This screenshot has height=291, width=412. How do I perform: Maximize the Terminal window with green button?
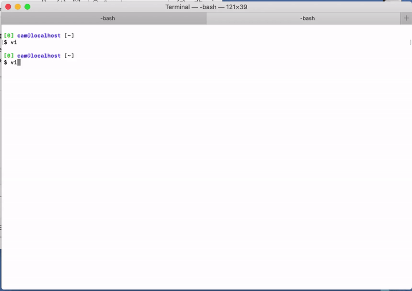point(27,7)
